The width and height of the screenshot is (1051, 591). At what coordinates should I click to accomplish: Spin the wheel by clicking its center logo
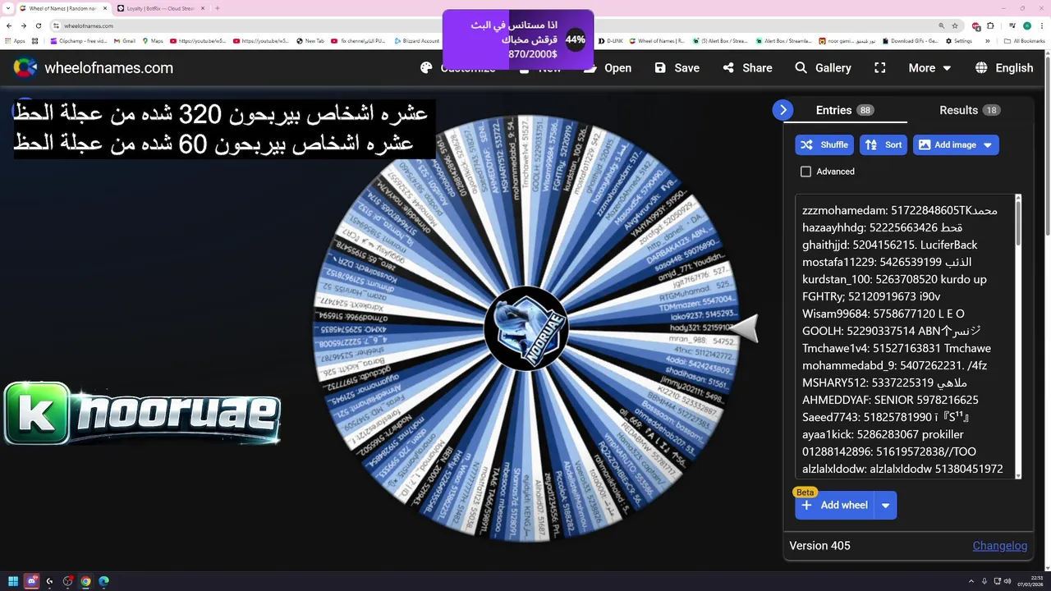(526, 328)
